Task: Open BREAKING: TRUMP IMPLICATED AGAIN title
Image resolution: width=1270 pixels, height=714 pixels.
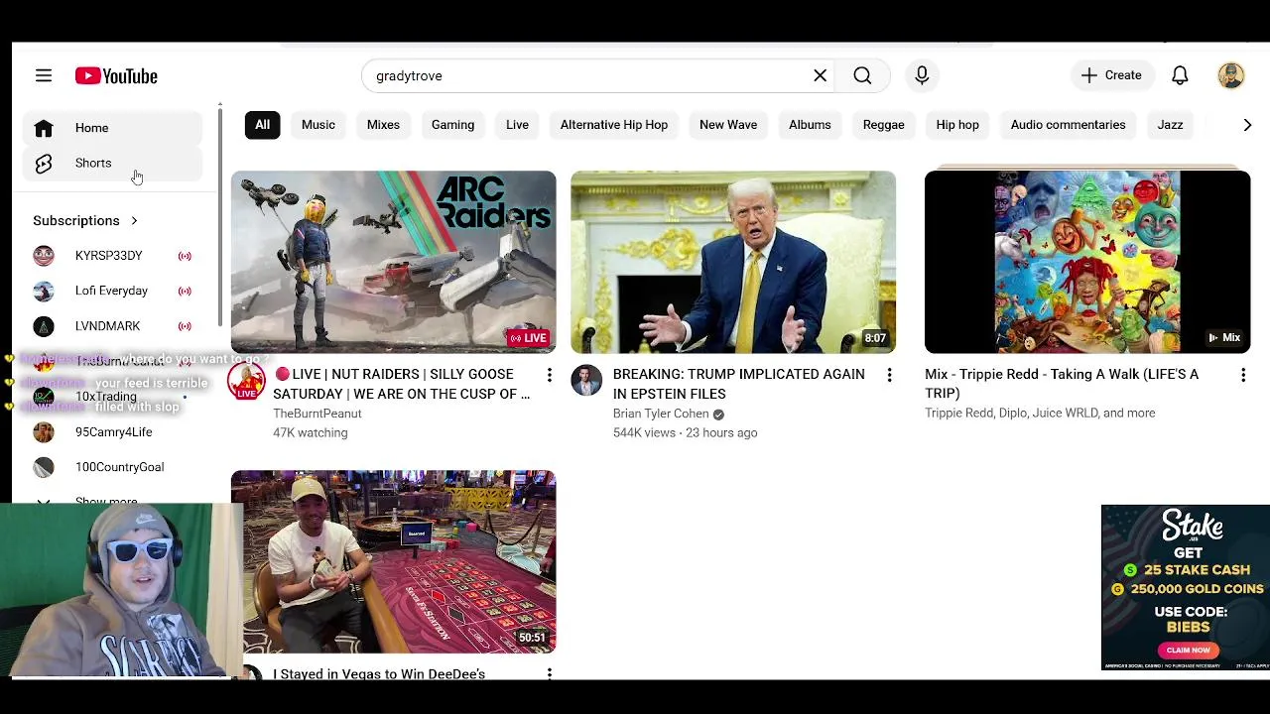Action: [x=738, y=384]
